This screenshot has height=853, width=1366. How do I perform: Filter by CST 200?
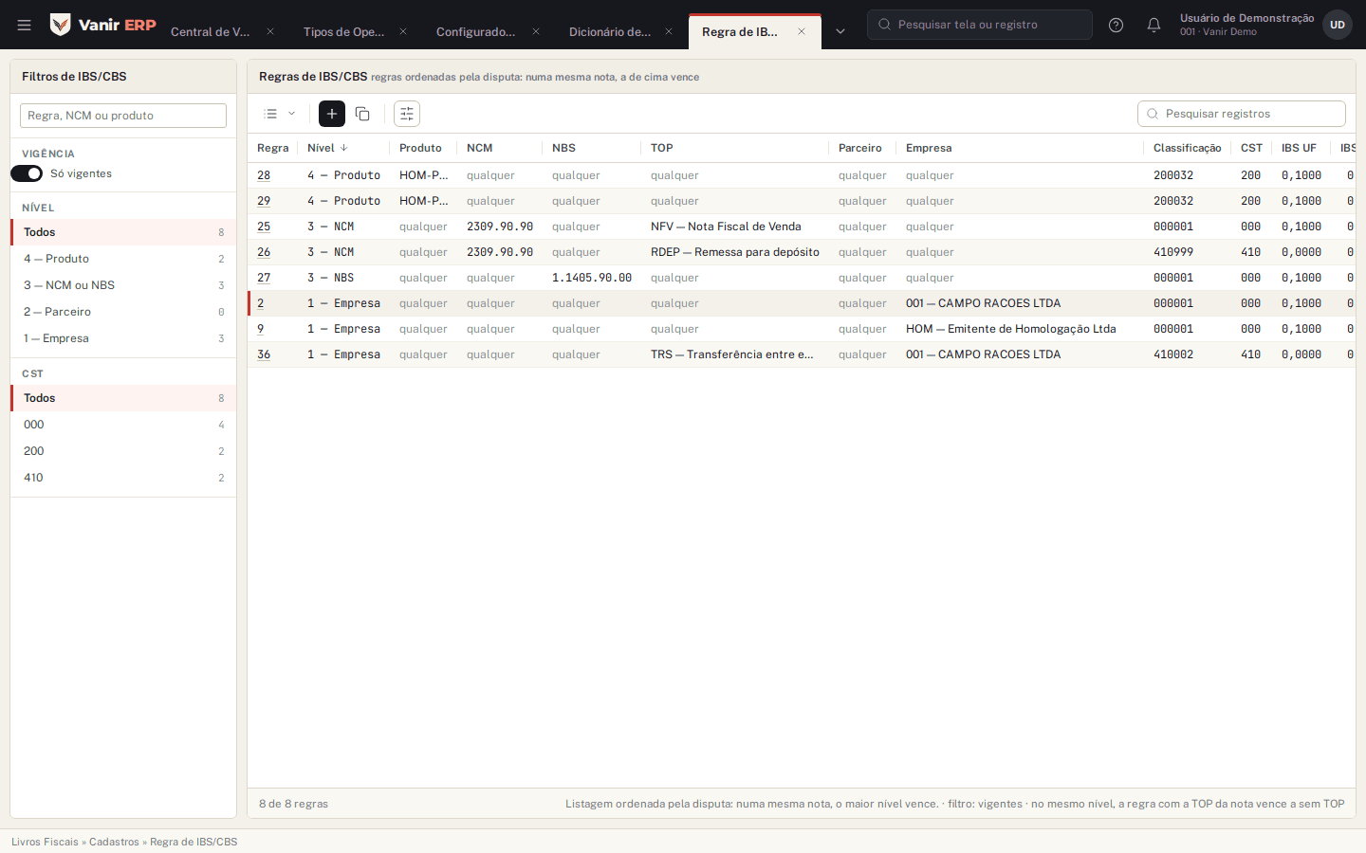pos(123,451)
